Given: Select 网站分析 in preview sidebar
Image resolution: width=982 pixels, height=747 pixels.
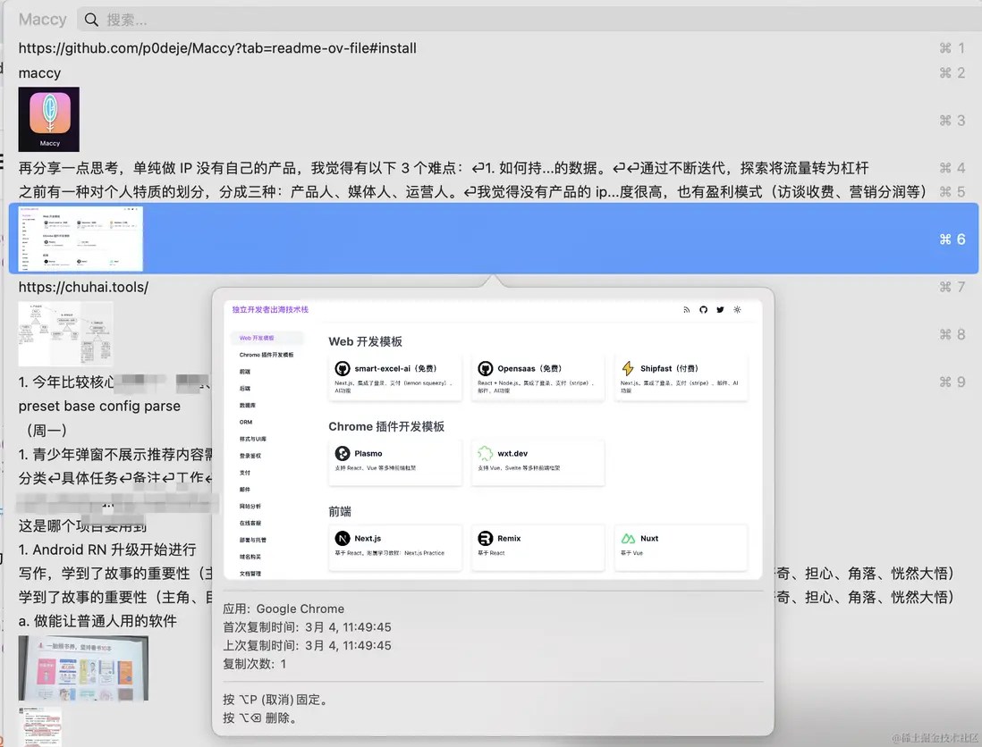Looking at the screenshot, I should pyautogui.click(x=250, y=507).
